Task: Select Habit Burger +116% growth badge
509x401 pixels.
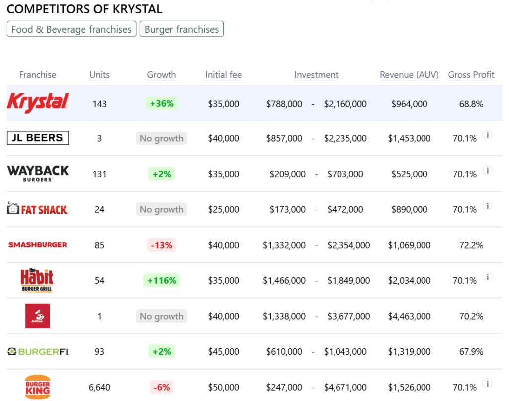Action: 162,280
